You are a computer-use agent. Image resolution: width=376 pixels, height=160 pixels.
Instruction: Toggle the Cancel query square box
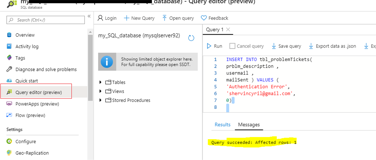[232, 46]
